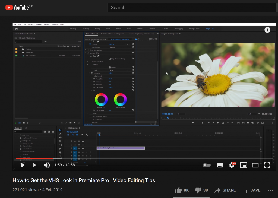Viewport: 278px width, 198px height.
Task: Select the Type tool in Premiere toolbar
Action: click(x=60, y=156)
